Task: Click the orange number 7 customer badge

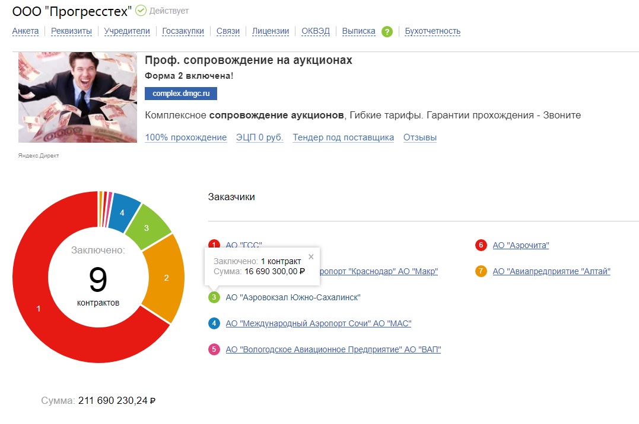Action: click(x=481, y=271)
